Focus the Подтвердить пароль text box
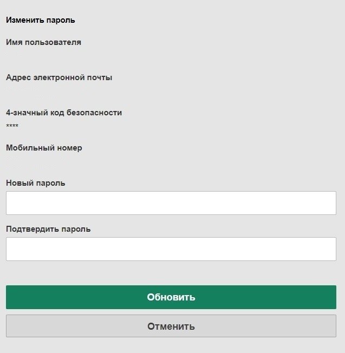Viewport: 345px width, 353px height. point(171,249)
